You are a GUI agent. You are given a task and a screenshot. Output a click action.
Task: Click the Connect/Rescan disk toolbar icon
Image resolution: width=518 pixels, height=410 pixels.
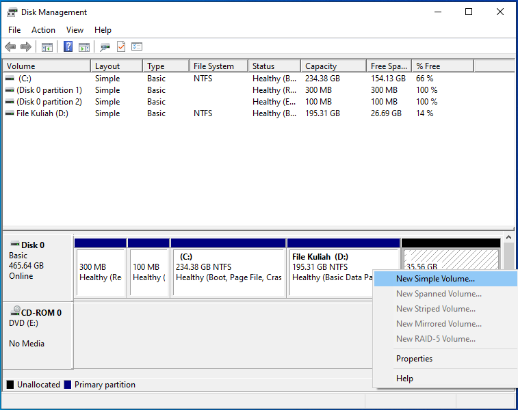(x=105, y=47)
